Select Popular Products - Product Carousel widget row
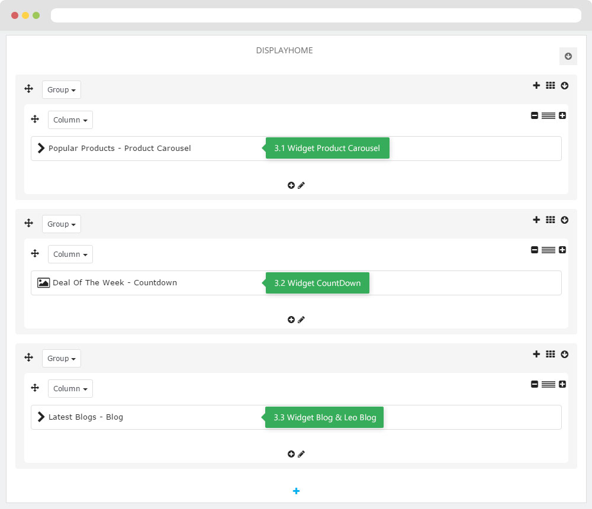Image resolution: width=592 pixels, height=509 pixels. point(296,149)
